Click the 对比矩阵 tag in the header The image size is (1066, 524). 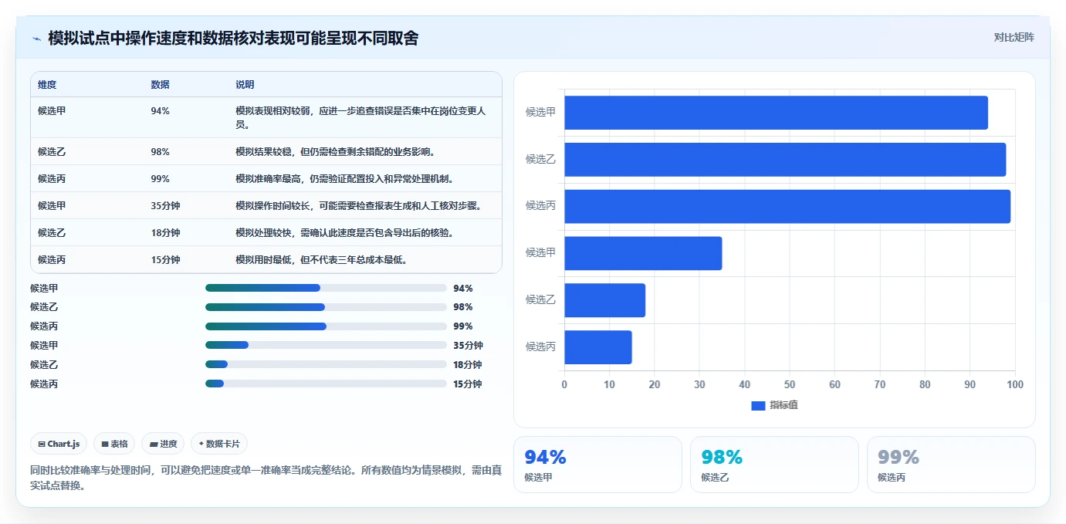(x=1014, y=37)
